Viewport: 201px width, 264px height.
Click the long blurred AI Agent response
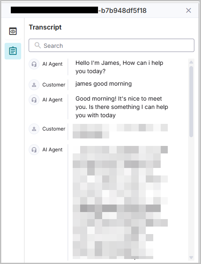[120, 202]
